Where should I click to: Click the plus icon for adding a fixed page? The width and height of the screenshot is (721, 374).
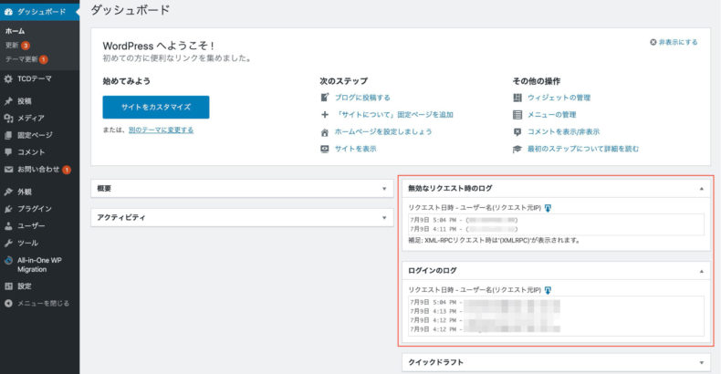click(325, 114)
